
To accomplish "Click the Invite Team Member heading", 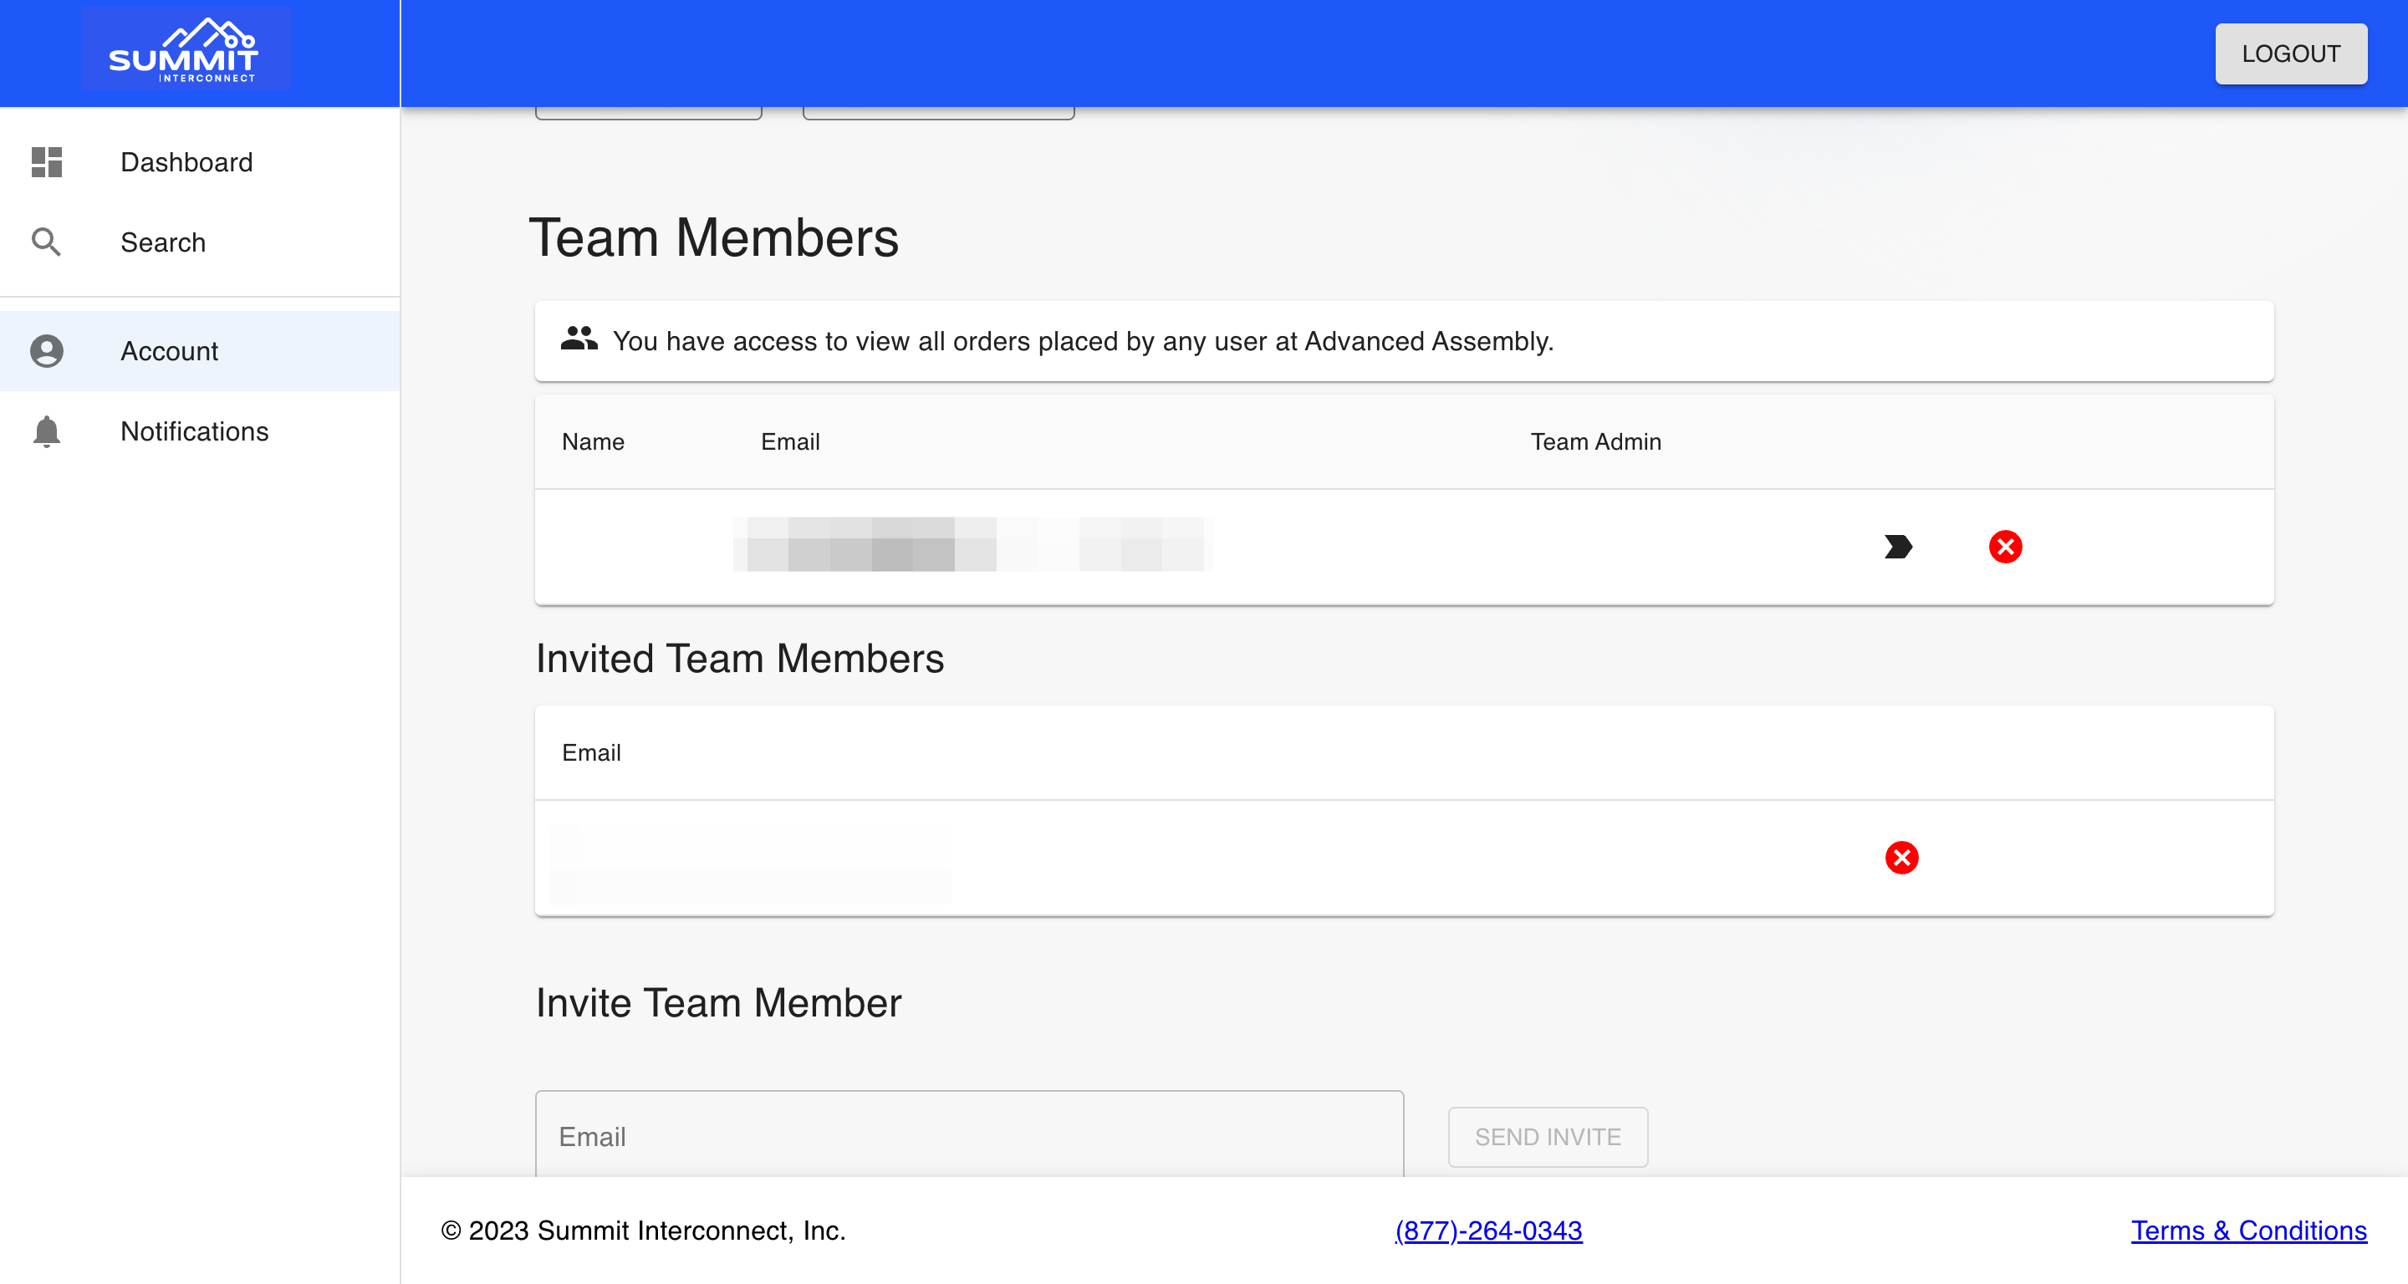I will (719, 1003).
